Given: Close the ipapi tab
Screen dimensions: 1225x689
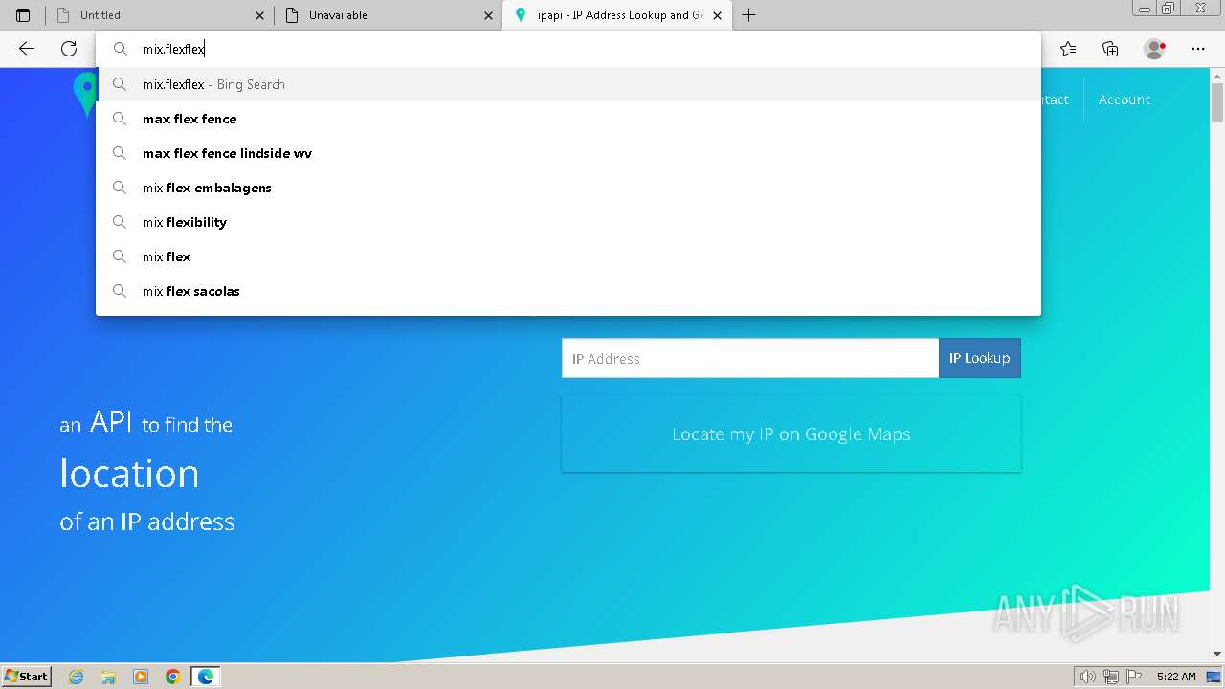Looking at the screenshot, I should 718,15.
